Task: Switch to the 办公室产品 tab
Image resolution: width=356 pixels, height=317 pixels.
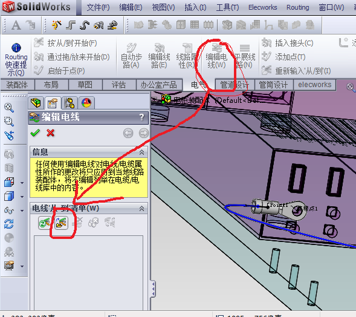Action: click(x=159, y=85)
